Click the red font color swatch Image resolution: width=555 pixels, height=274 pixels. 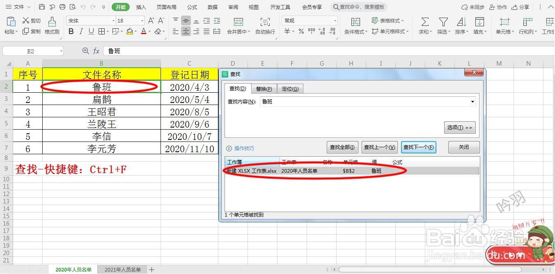pos(143,31)
